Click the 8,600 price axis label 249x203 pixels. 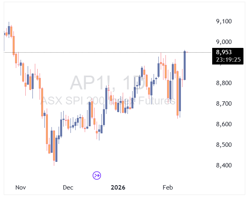pyautogui.click(x=224, y=124)
